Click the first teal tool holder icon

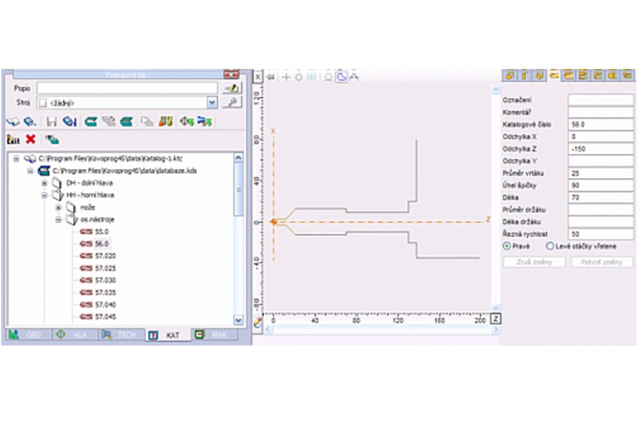pos(91,121)
